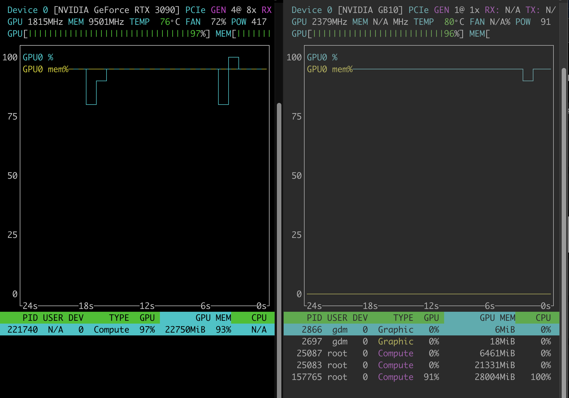Click the 'Compute' type cell for PID 221740

pos(111,330)
